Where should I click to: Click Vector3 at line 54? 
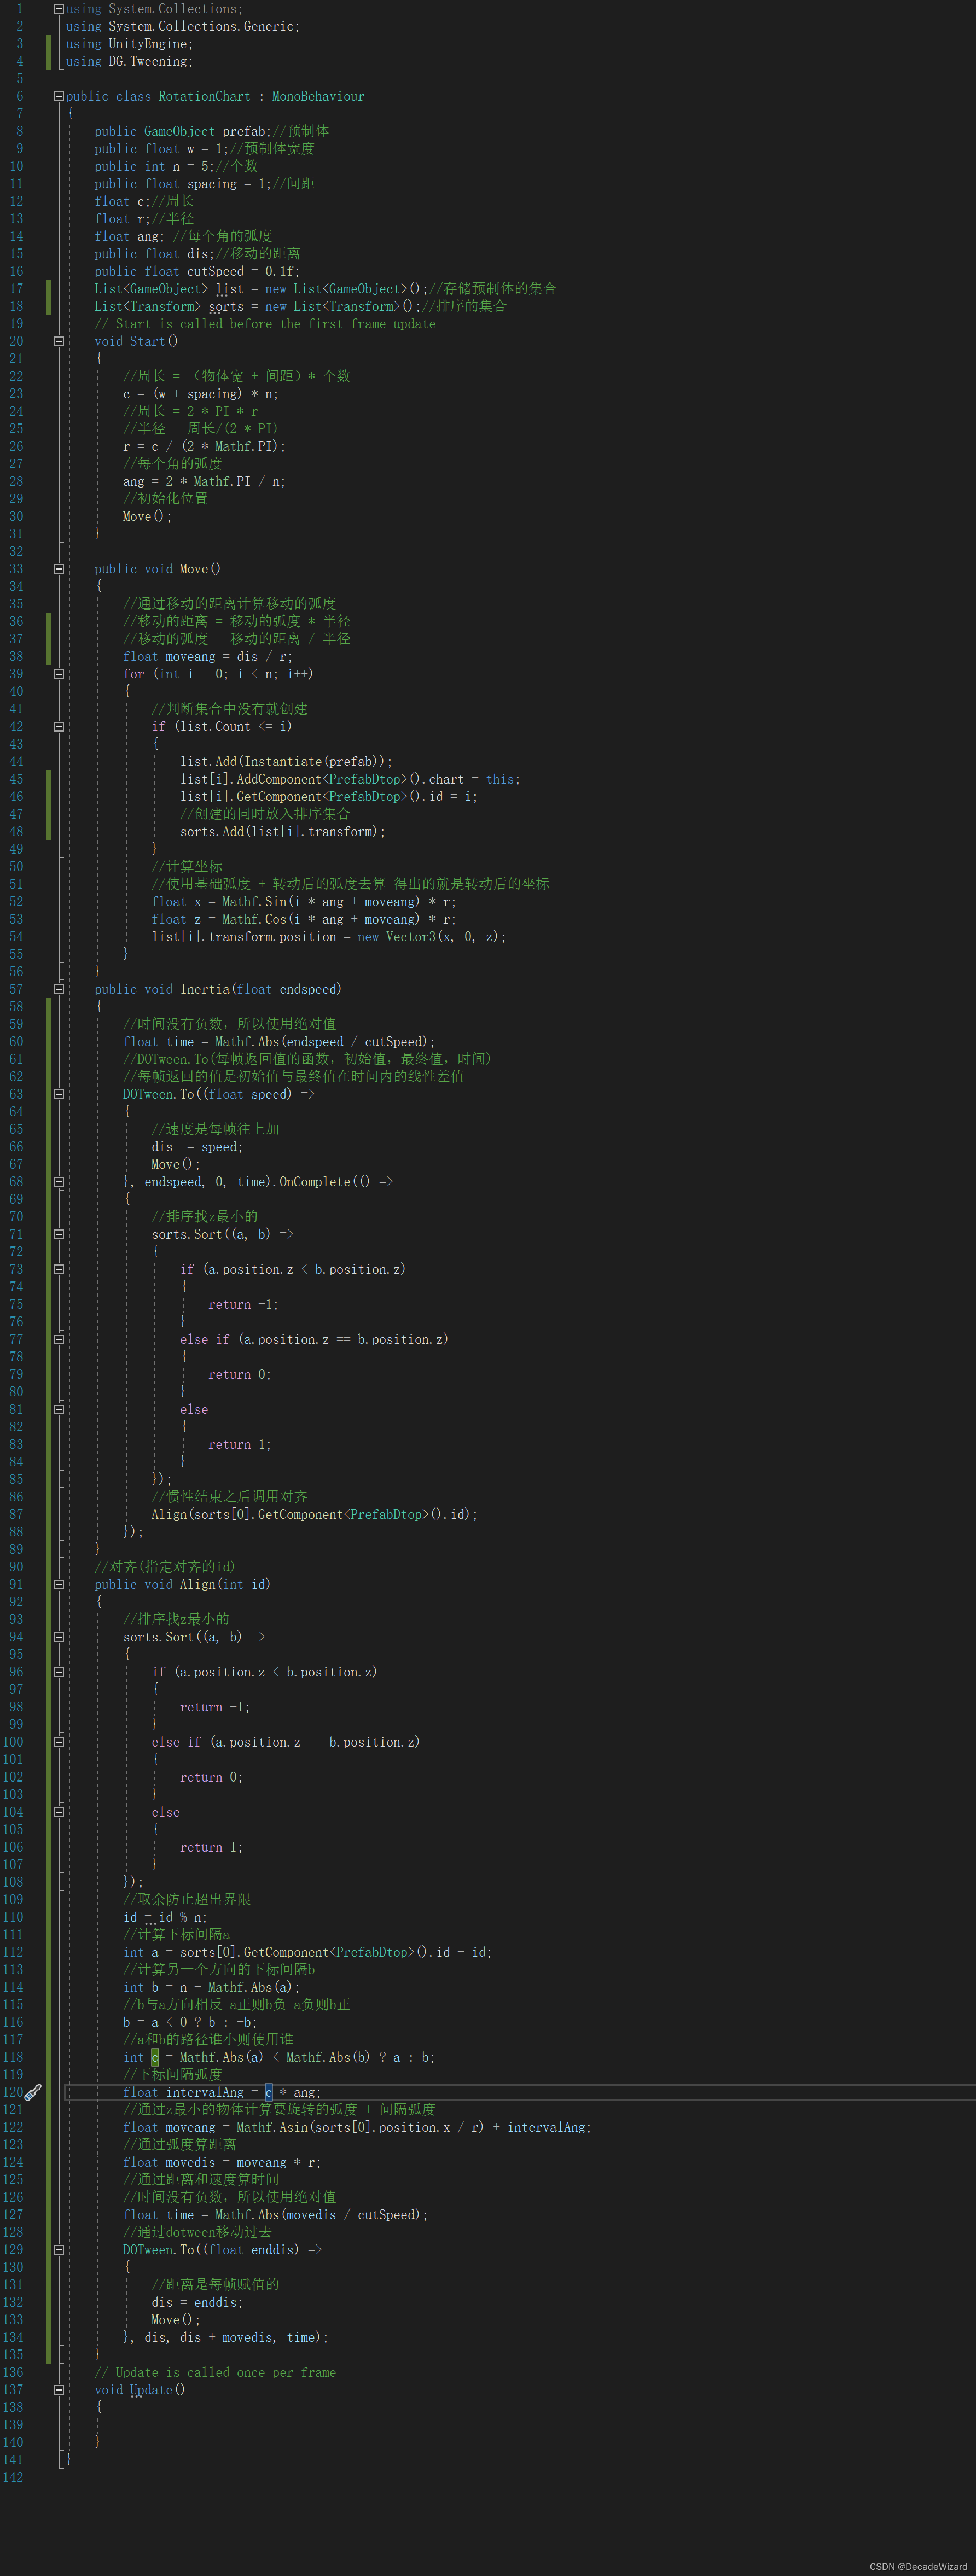click(411, 937)
